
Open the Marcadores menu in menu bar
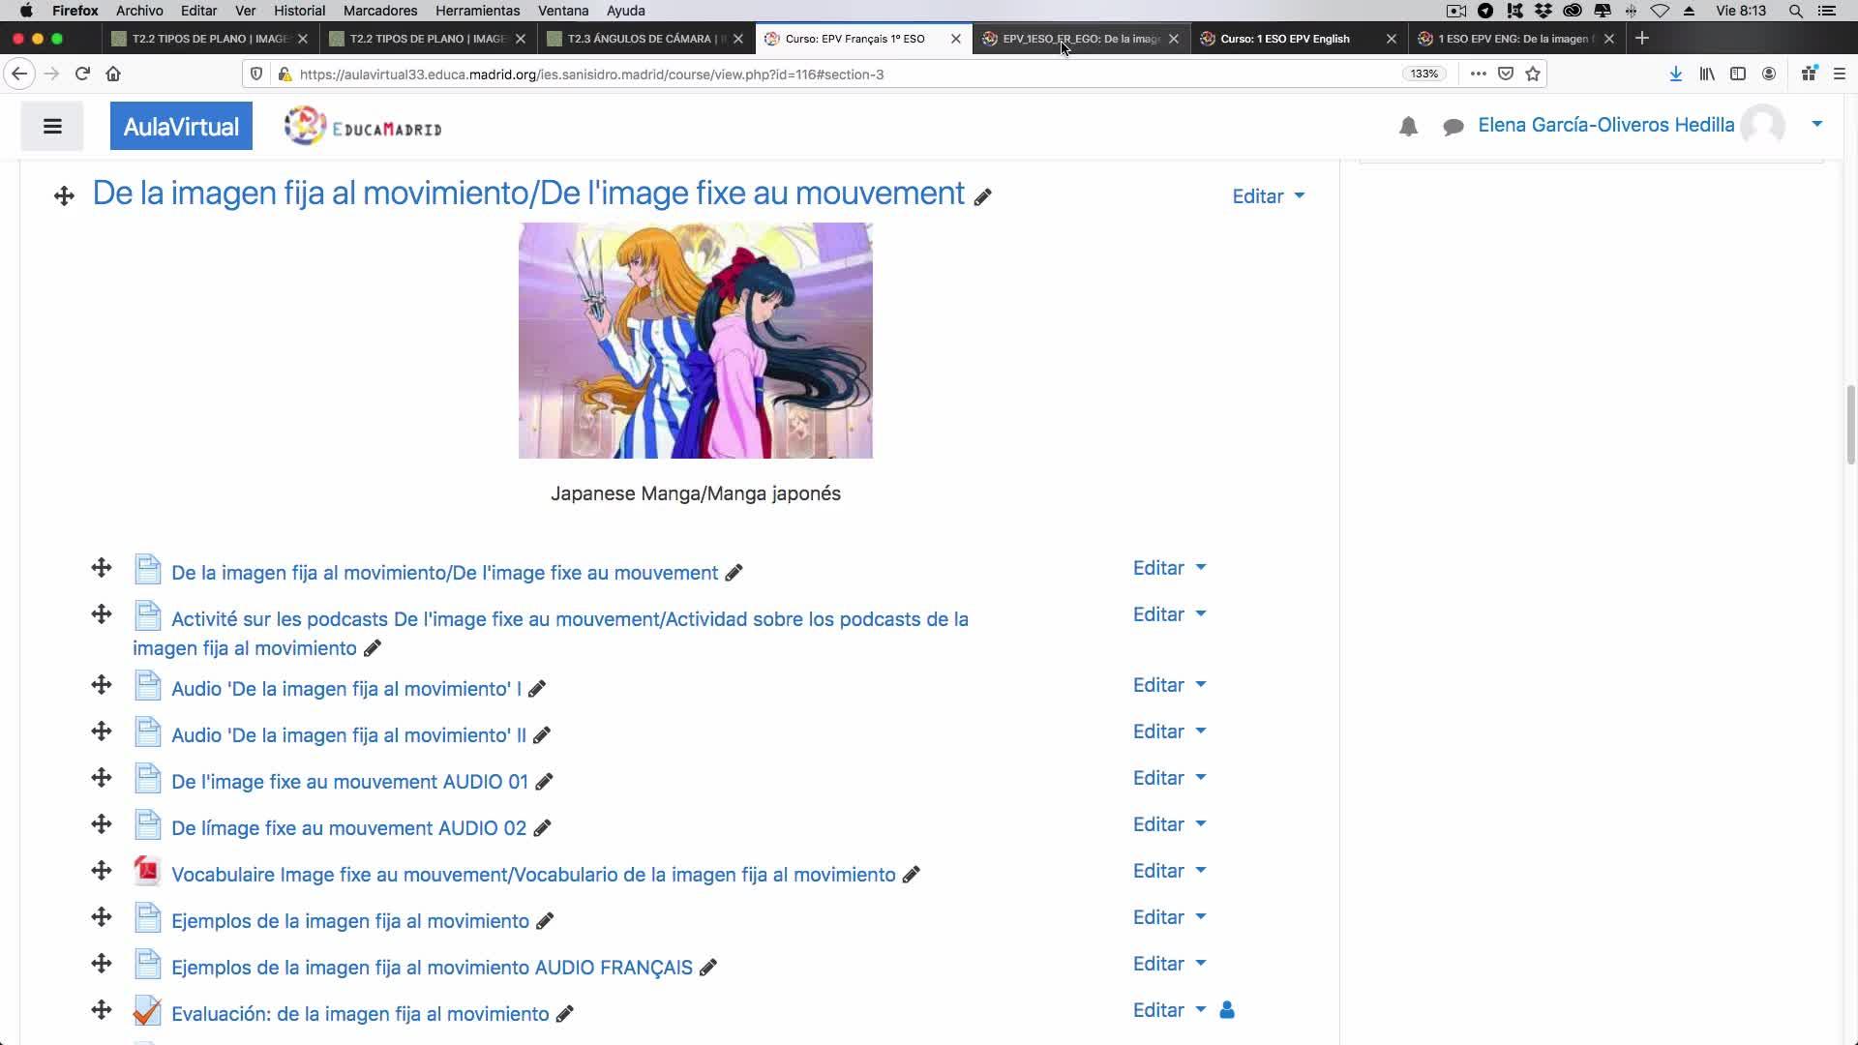379,11
